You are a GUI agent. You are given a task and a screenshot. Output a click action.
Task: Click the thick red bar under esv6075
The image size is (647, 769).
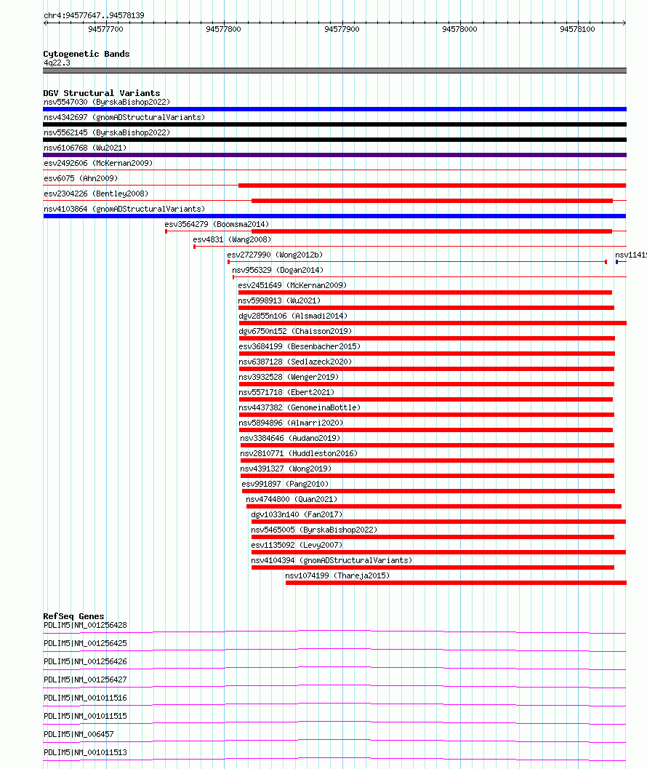click(x=433, y=186)
